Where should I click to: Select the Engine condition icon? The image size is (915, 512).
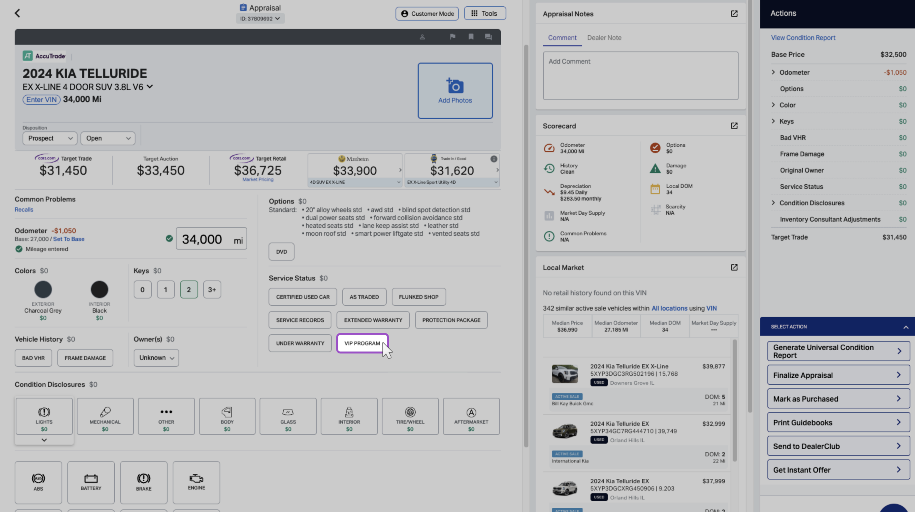(196, 482)
